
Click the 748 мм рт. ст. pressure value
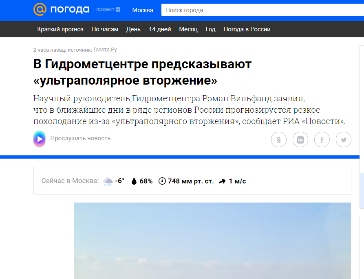point(191,181)
